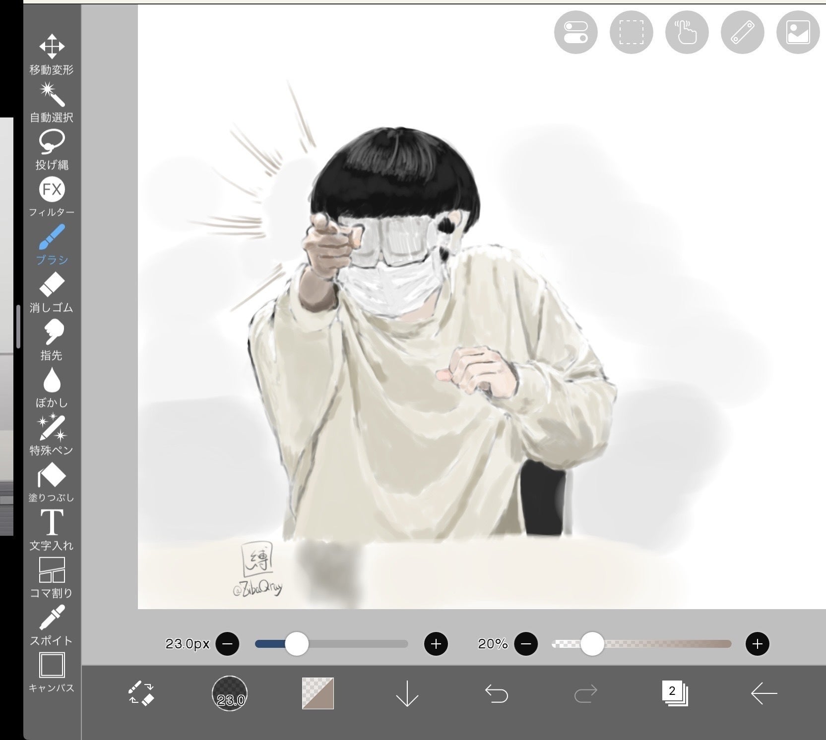Open the layers panel showing 2
The image size is (826, 740).
[x=674, y=693]
